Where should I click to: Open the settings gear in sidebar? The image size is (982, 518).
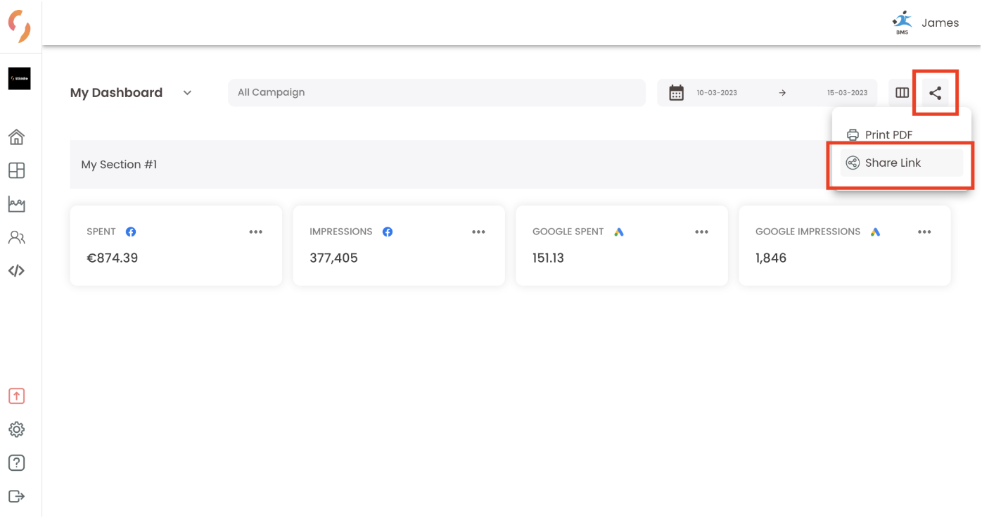click(16, 429)
